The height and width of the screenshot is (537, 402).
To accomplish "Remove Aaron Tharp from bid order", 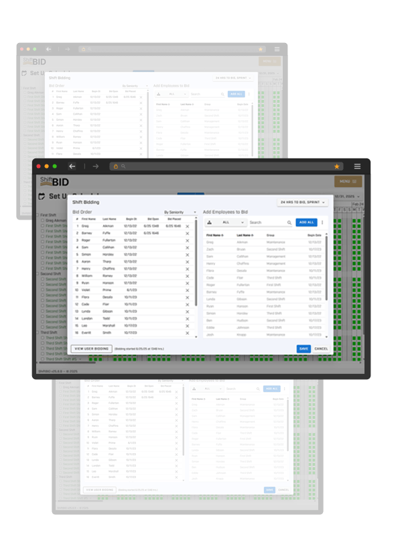I will (x=188, y=262).
